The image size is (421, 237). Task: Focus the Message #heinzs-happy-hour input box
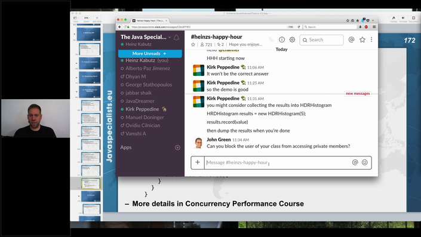pyautogui.click(x=278, y=162)
